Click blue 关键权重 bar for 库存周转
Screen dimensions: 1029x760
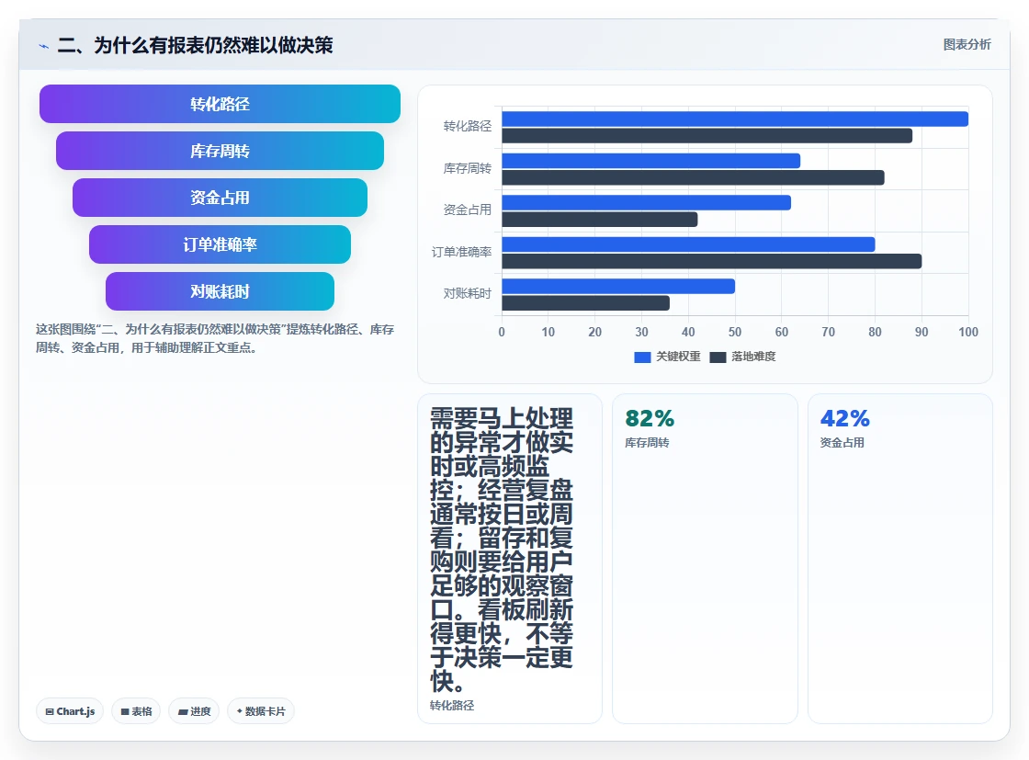651,161
